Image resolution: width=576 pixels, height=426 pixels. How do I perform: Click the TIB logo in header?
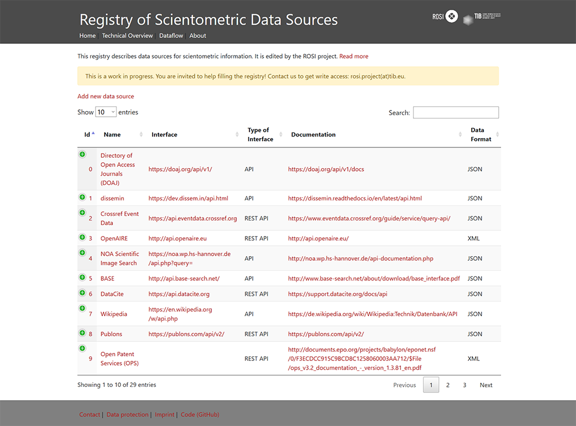click(482, 18)
